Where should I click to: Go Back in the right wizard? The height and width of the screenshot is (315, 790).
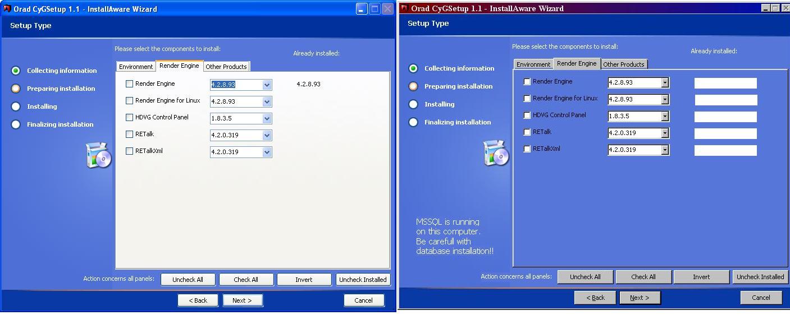(x=595, y=298)
